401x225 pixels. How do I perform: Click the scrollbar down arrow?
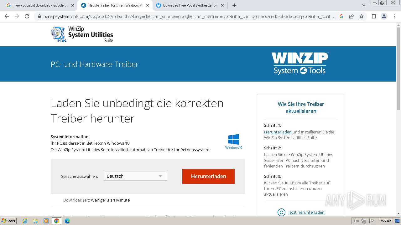tap(398, 214)
